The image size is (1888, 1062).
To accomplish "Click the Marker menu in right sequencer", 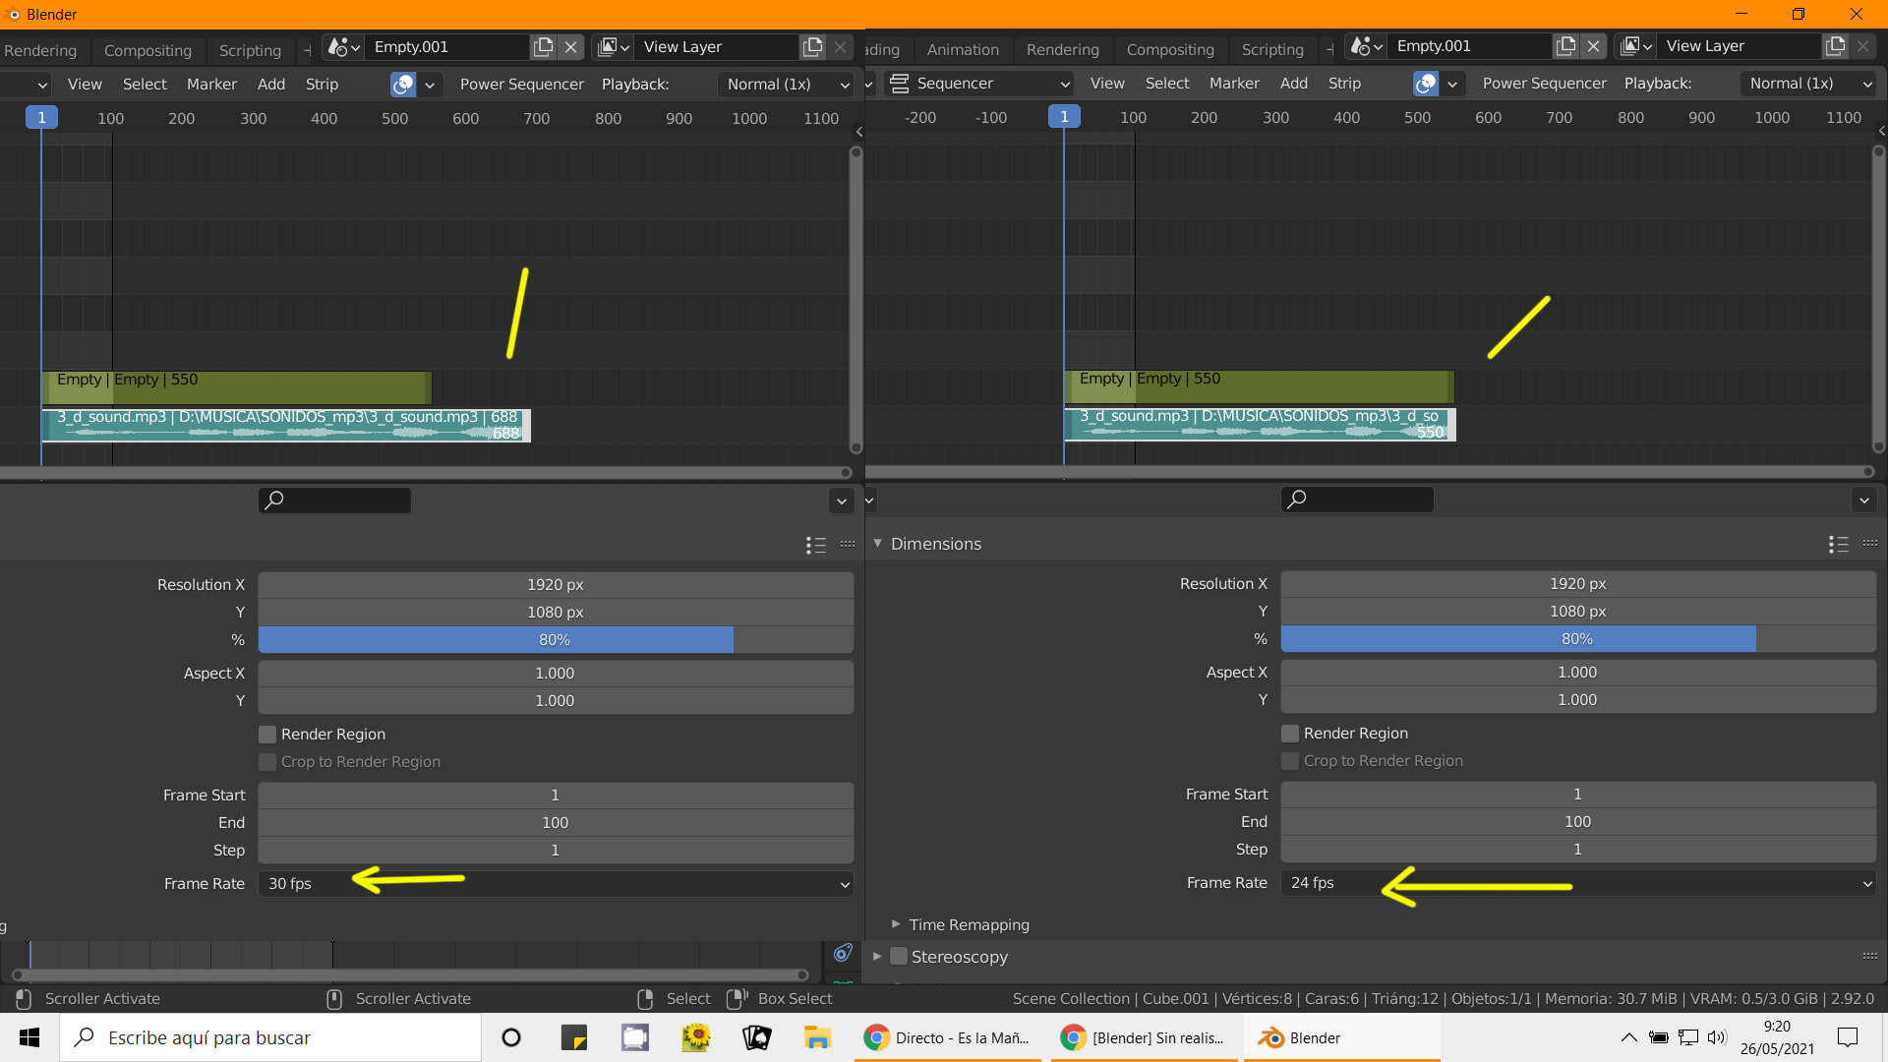I will pos(1234,84).
